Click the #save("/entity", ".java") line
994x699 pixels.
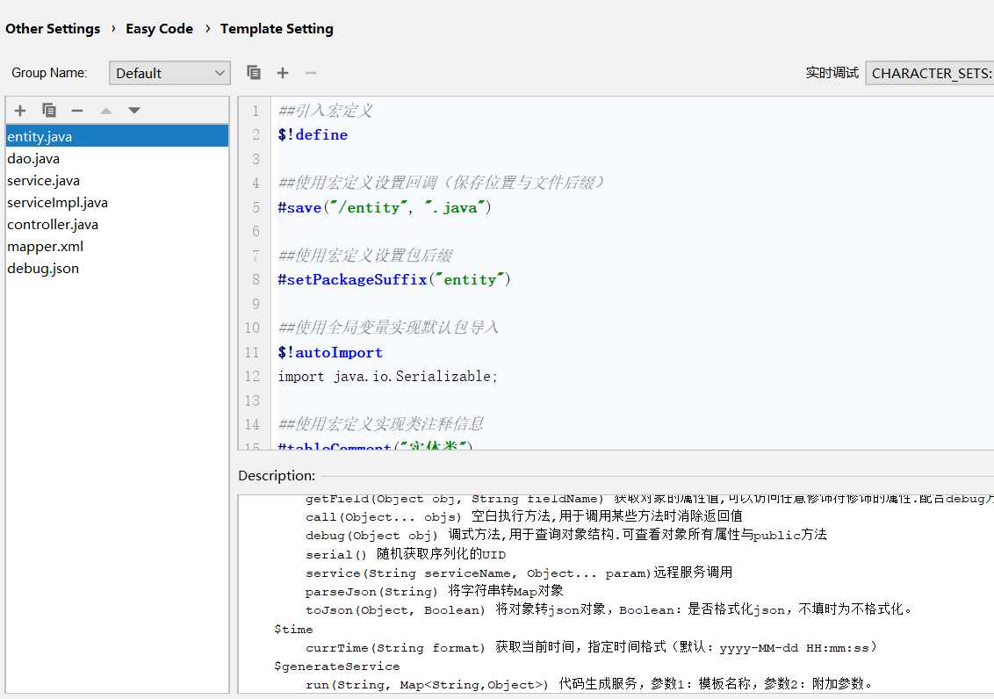click(x=384, y=207)
